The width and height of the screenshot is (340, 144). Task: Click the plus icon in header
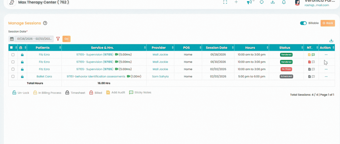(x=236, y=2)
